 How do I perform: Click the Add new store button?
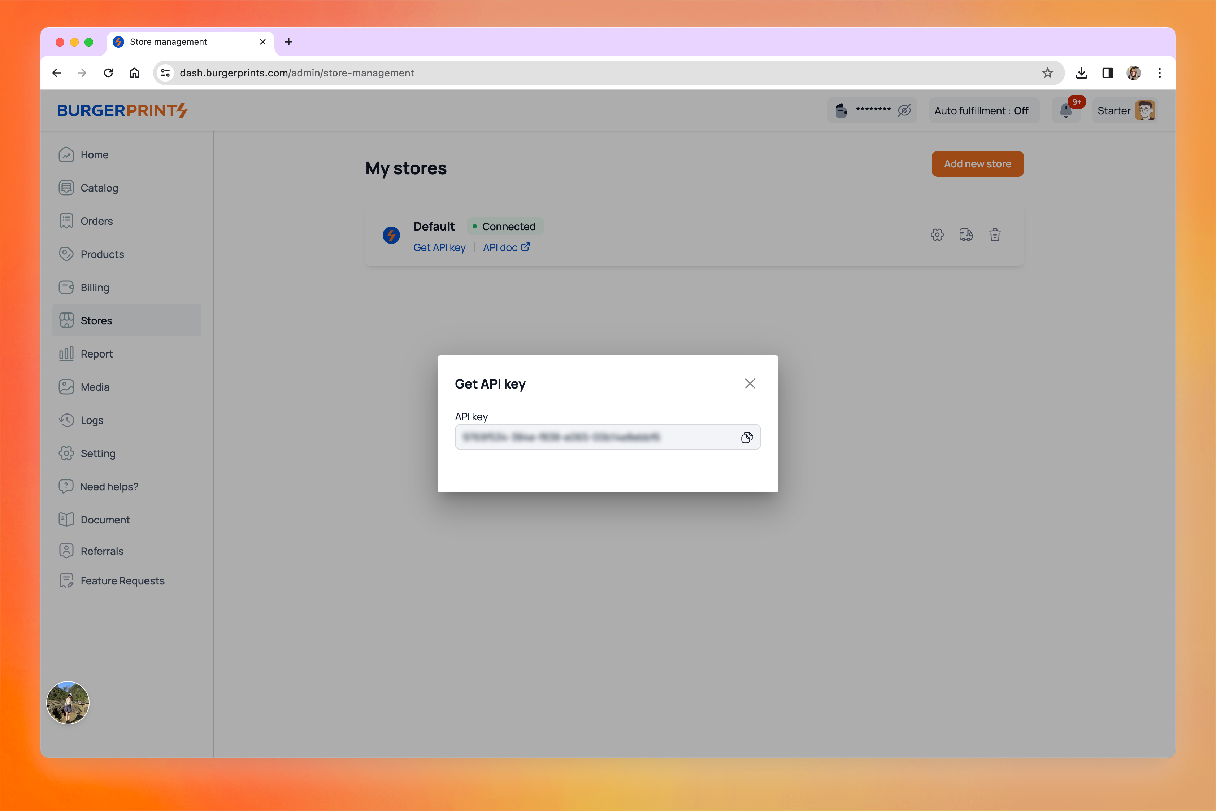click(977, 163)
